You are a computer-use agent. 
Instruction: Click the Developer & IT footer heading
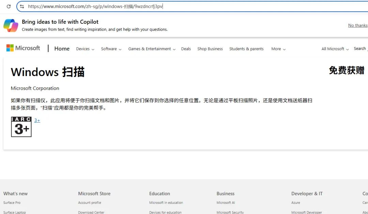(x=307, y=194)
